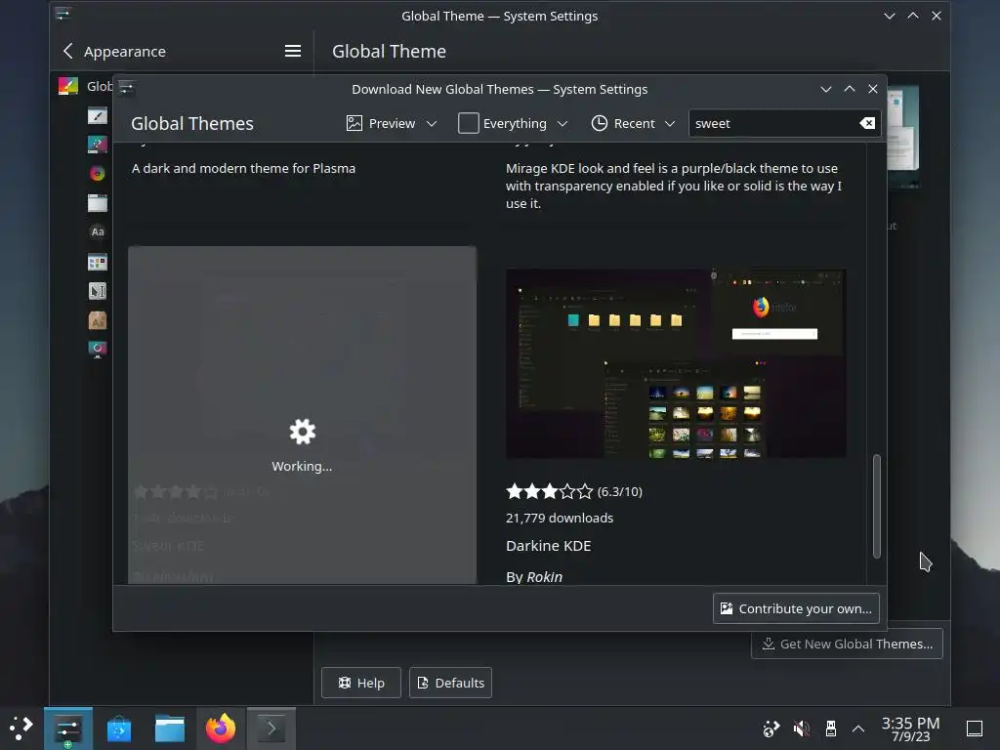Screen dimensions: 1000x750
Task: Click the Darkine KDE star rating
Action: (x=549, y=491)
